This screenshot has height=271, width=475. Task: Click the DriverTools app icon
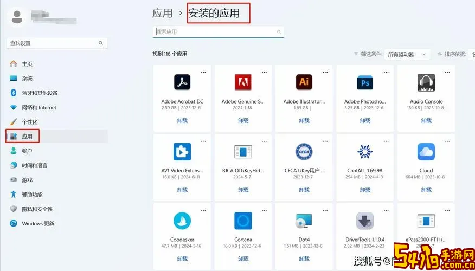pos(365,221)
